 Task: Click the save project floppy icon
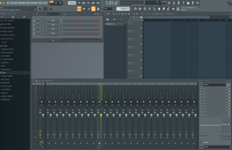coord(188,3)
